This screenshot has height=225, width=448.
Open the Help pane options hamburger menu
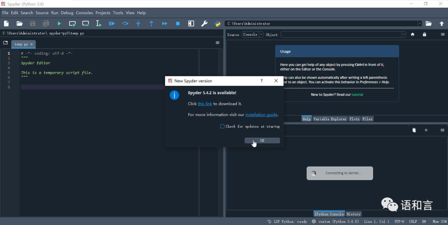coord(443,34)
